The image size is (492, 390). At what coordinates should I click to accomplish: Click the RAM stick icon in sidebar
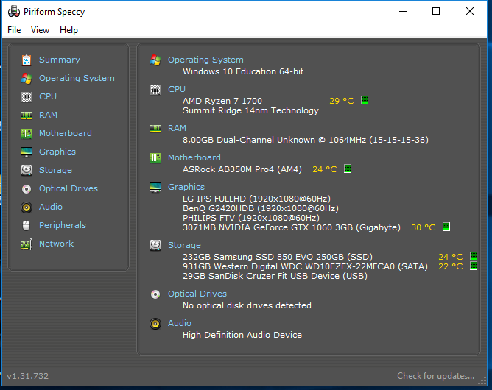(x=27, y=116)
